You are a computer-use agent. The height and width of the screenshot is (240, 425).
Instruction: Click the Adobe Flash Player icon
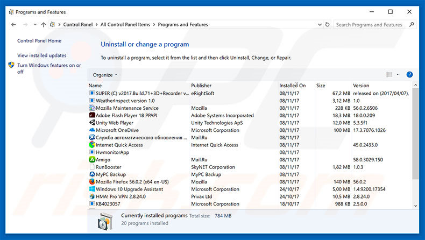tap(92, 115)
